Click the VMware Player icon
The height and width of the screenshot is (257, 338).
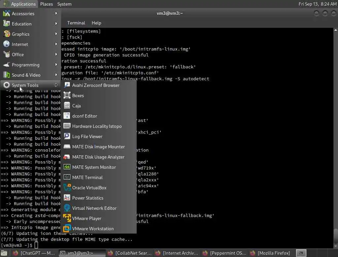(x=67, y=218)
